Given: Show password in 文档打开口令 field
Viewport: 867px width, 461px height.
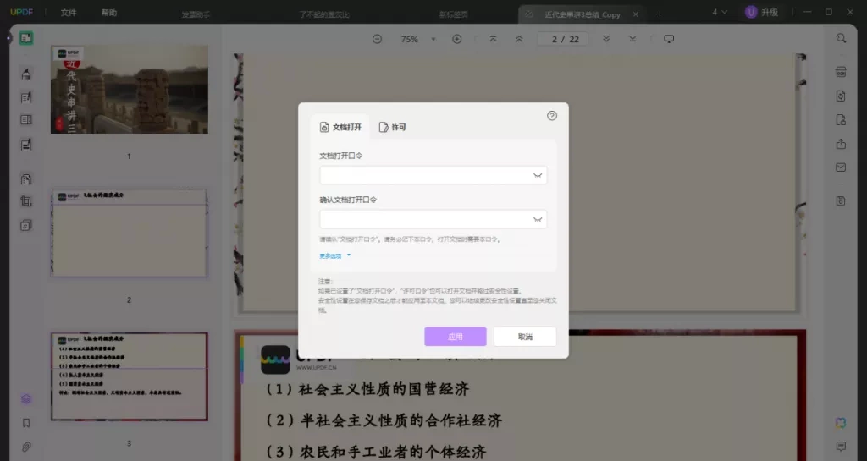Looking at the screenshot, I should click(x=538, y=176).
